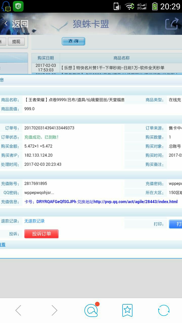Click the date 2017-02-03 17:53:03 cell
This screenshot has width=182, height=323.
click(x=46, y=68)
